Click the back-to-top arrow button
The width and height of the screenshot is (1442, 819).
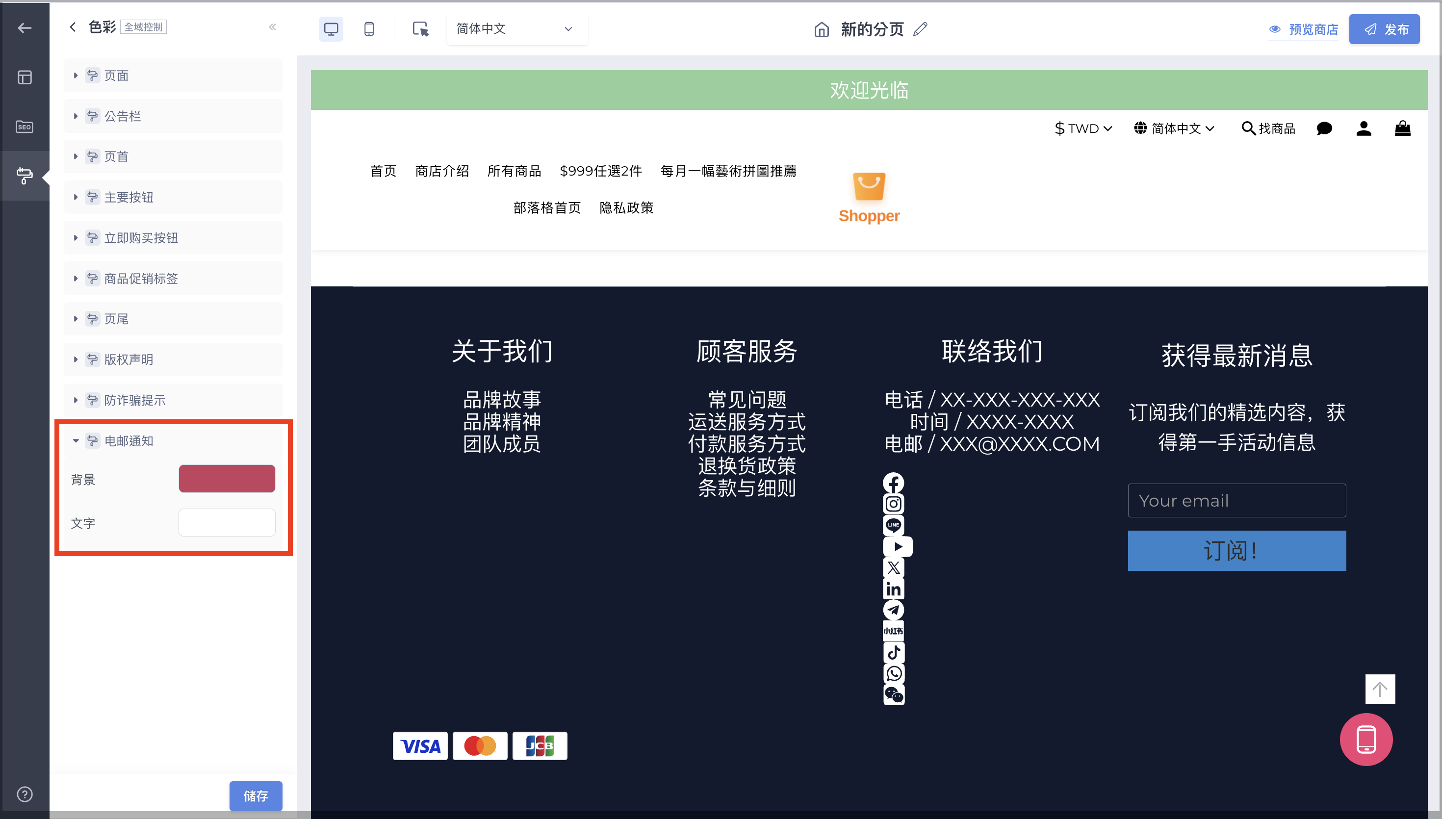coord(1380,689)
